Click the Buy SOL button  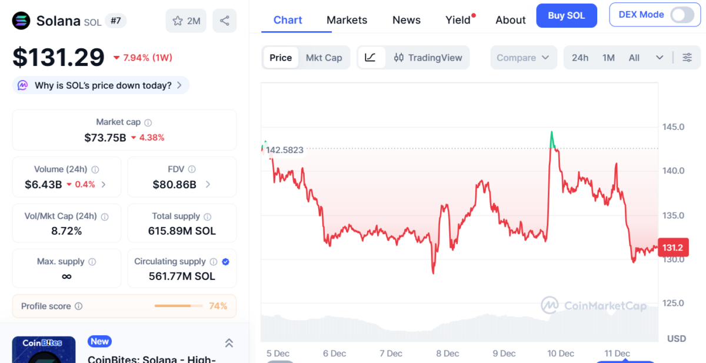(567, 15)
